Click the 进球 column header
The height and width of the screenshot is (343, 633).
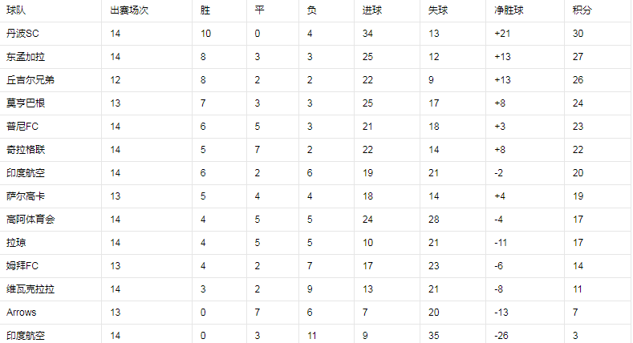click(x=371, y=10)
